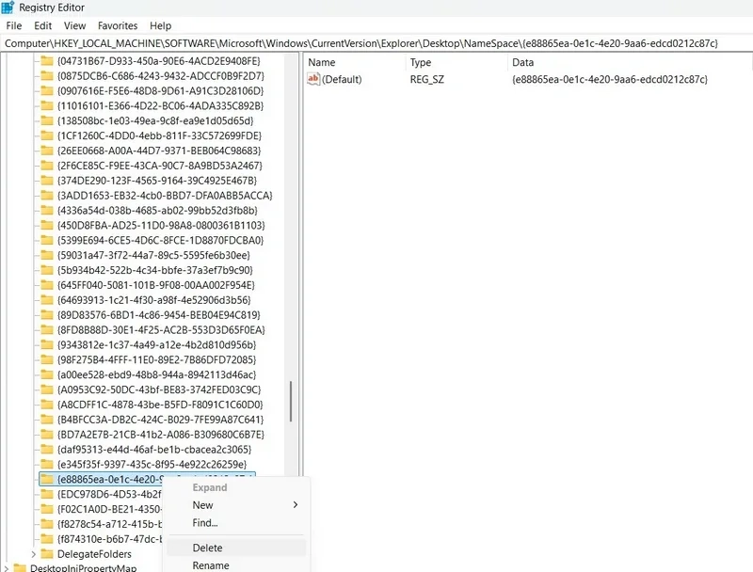Click the registry path address bar
Viewport: 753px width, 572px height.
click(x=376, y=43)
